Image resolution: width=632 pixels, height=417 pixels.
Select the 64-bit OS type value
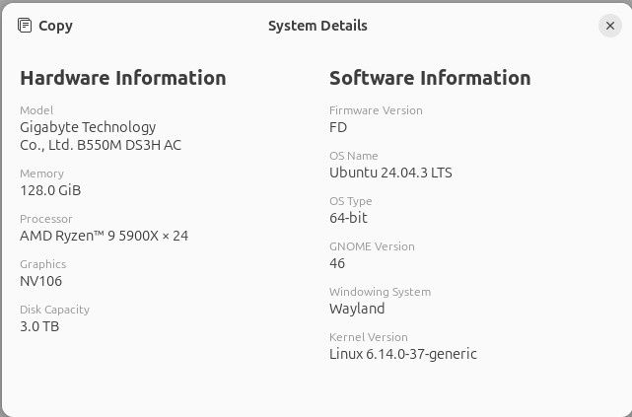(x=348, y=218)
